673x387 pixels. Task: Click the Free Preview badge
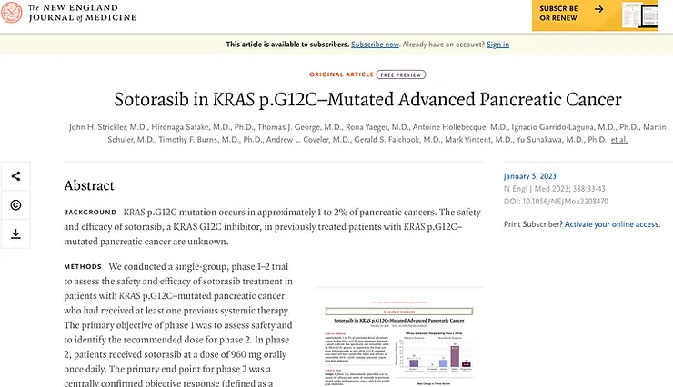click(x=401, y=74)
